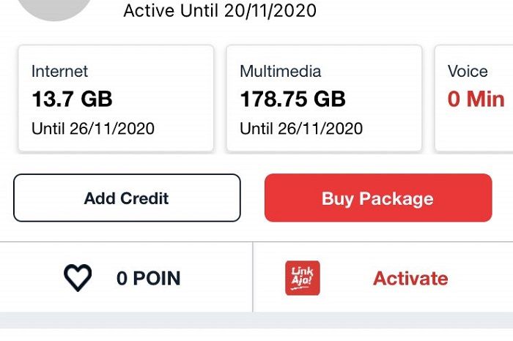Image resolution: width=513 pixels, height=341 pixels.
Task: Tap Multimedia's Until 26/11/2020 expiry text
Action: click(301, 128)
